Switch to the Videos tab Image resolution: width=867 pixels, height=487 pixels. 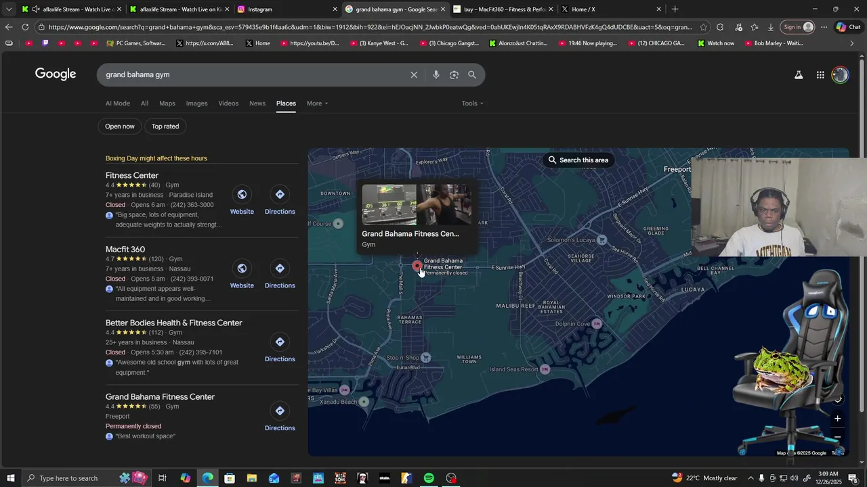228,103
